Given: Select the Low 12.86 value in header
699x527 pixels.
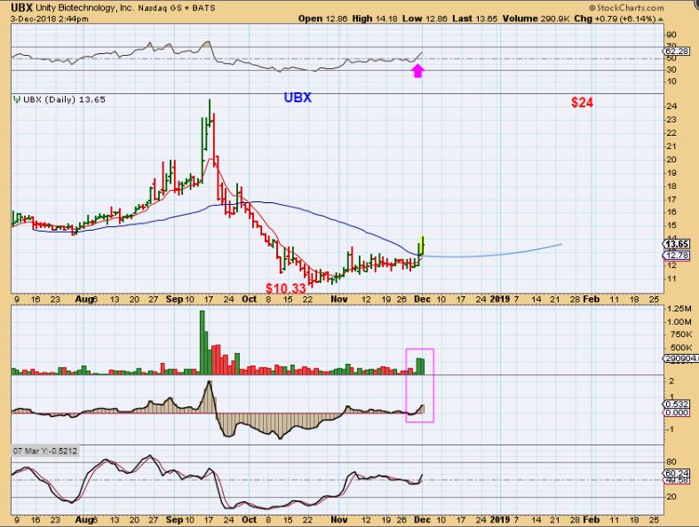Looking at the screenshot, I should [425, 19].
